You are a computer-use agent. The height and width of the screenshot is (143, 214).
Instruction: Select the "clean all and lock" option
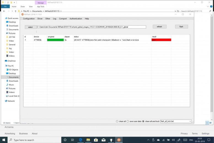pos(143,121)
